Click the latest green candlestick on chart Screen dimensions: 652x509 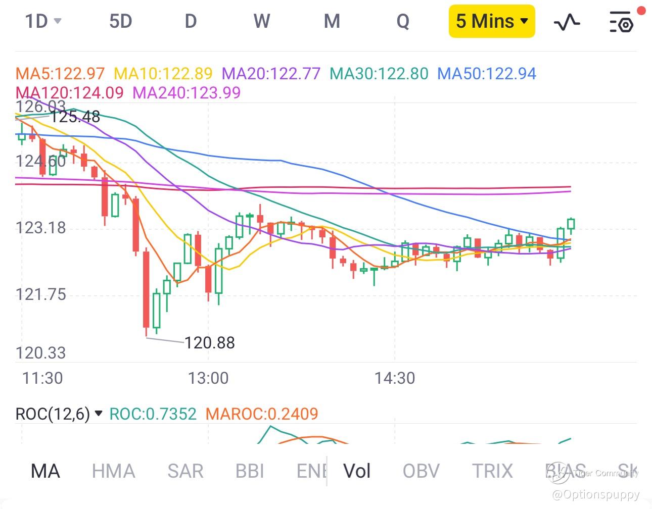(571, 224)
